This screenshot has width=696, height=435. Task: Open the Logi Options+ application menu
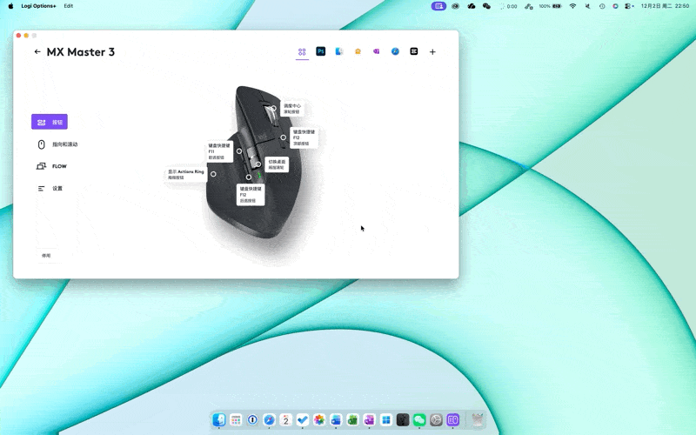38,6
